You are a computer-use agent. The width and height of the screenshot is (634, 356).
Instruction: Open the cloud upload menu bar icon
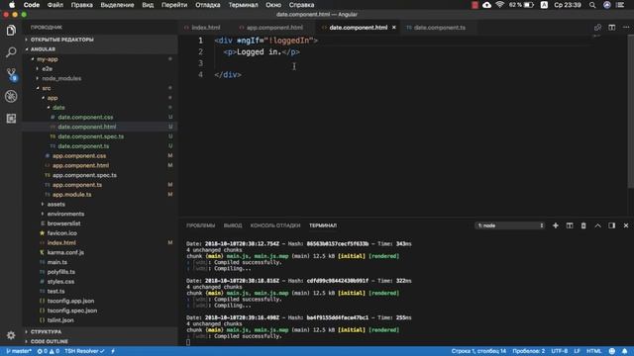486,5
